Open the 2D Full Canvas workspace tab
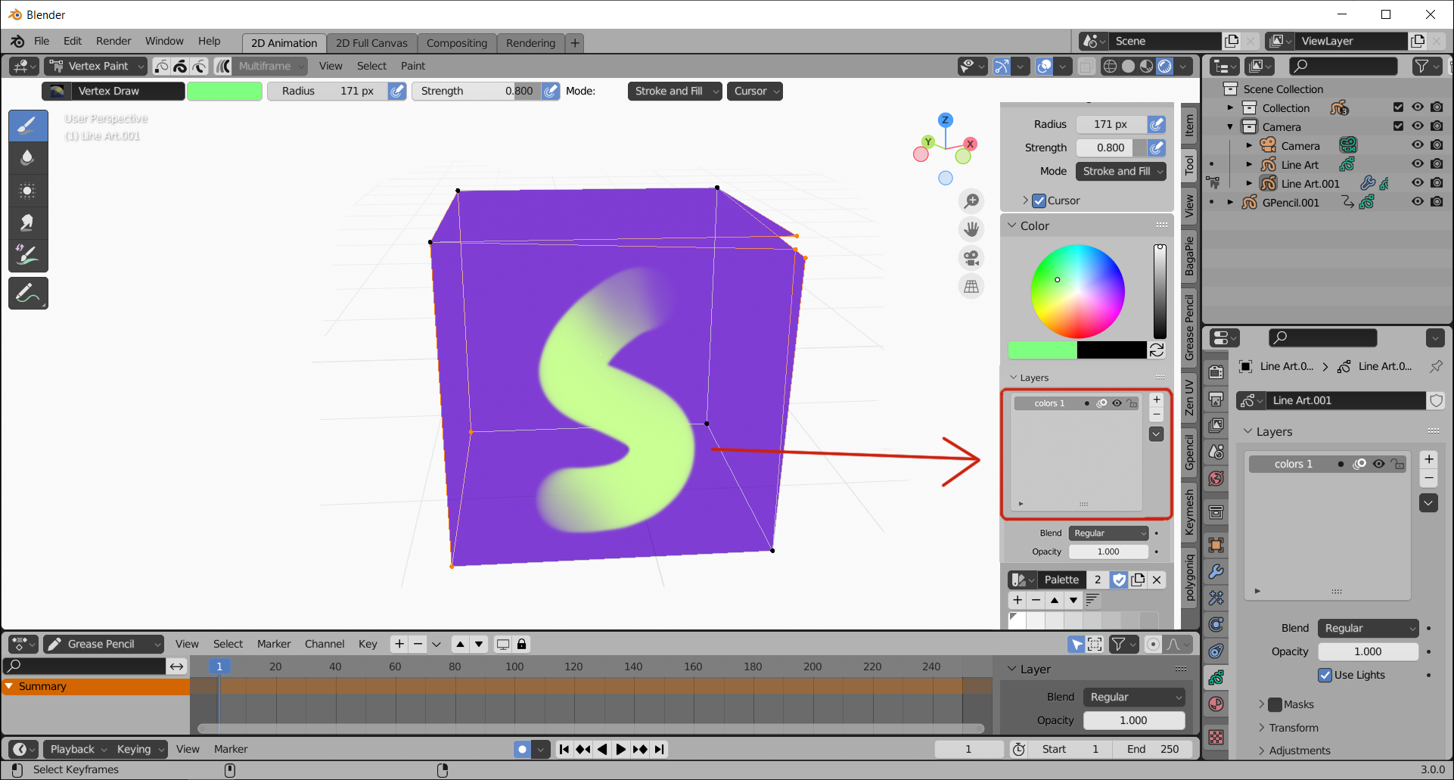The image size is (1454, 780). (371, 43)
